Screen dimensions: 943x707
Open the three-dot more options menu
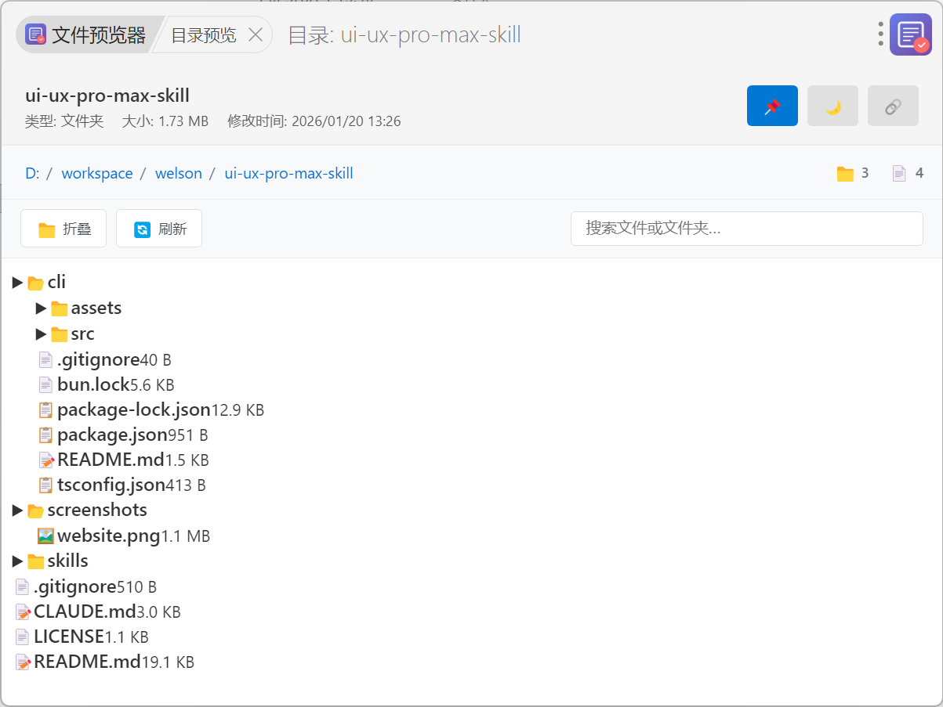[881, 34]
